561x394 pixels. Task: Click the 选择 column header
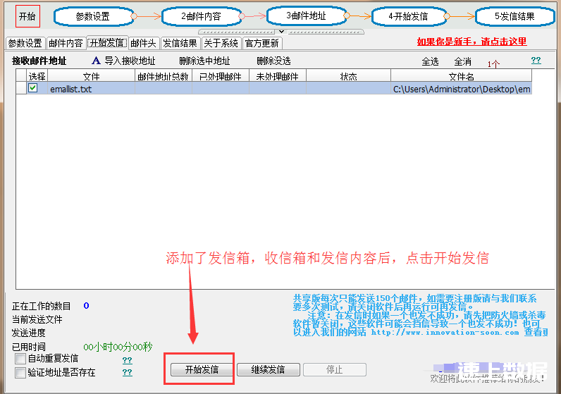[37, 76]
